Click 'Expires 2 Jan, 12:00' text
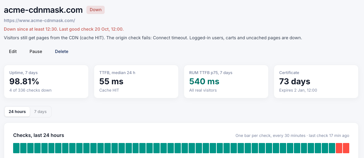Image resolution: width=364 pixels, height=158 pixels. tap(298, 90)
